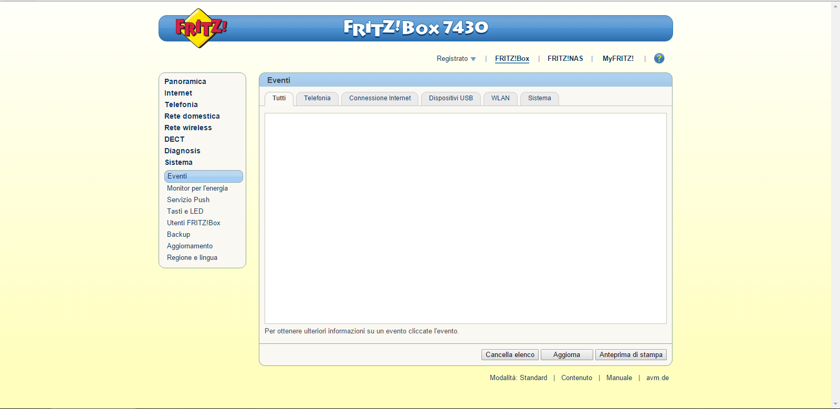Show WLAN events tab
The image size is (840, 409).
click(x=500, y=98)
